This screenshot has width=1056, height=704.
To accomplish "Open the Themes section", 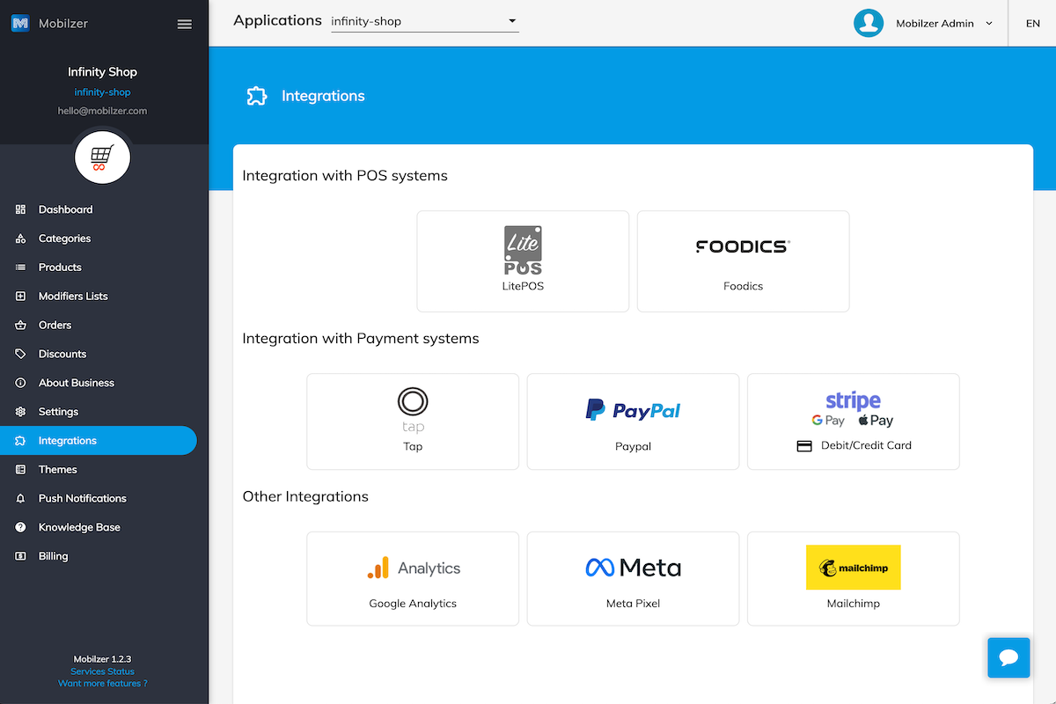I will point(99,470).
